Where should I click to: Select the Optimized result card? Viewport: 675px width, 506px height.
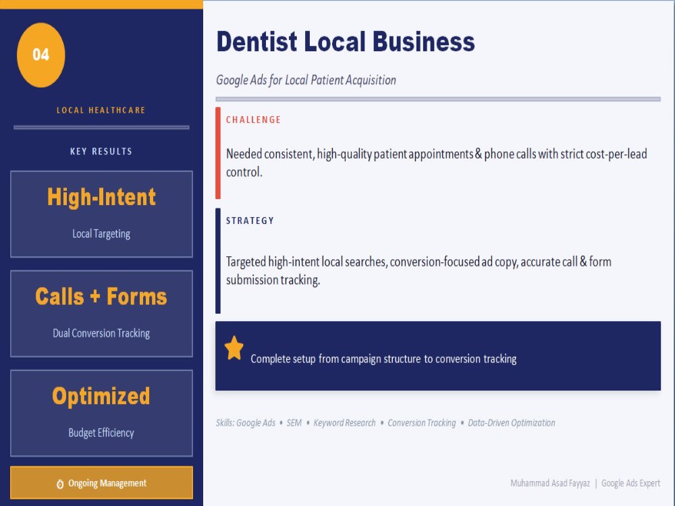pyautogui.click(x=102, y=413)
